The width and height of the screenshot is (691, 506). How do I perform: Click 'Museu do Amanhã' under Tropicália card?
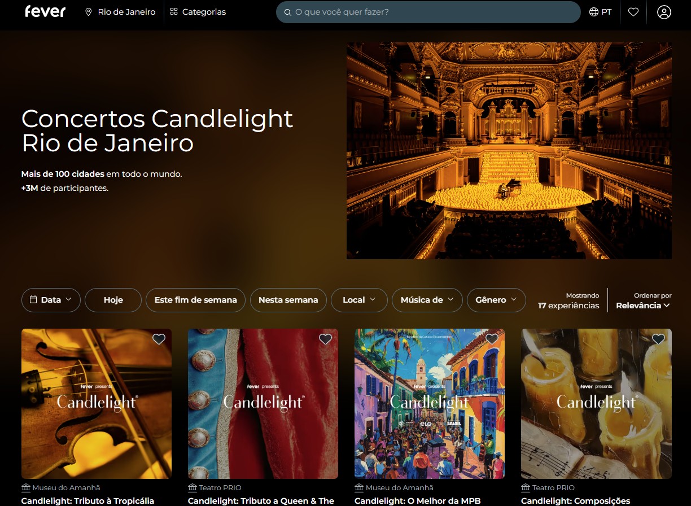click(66, 487)
